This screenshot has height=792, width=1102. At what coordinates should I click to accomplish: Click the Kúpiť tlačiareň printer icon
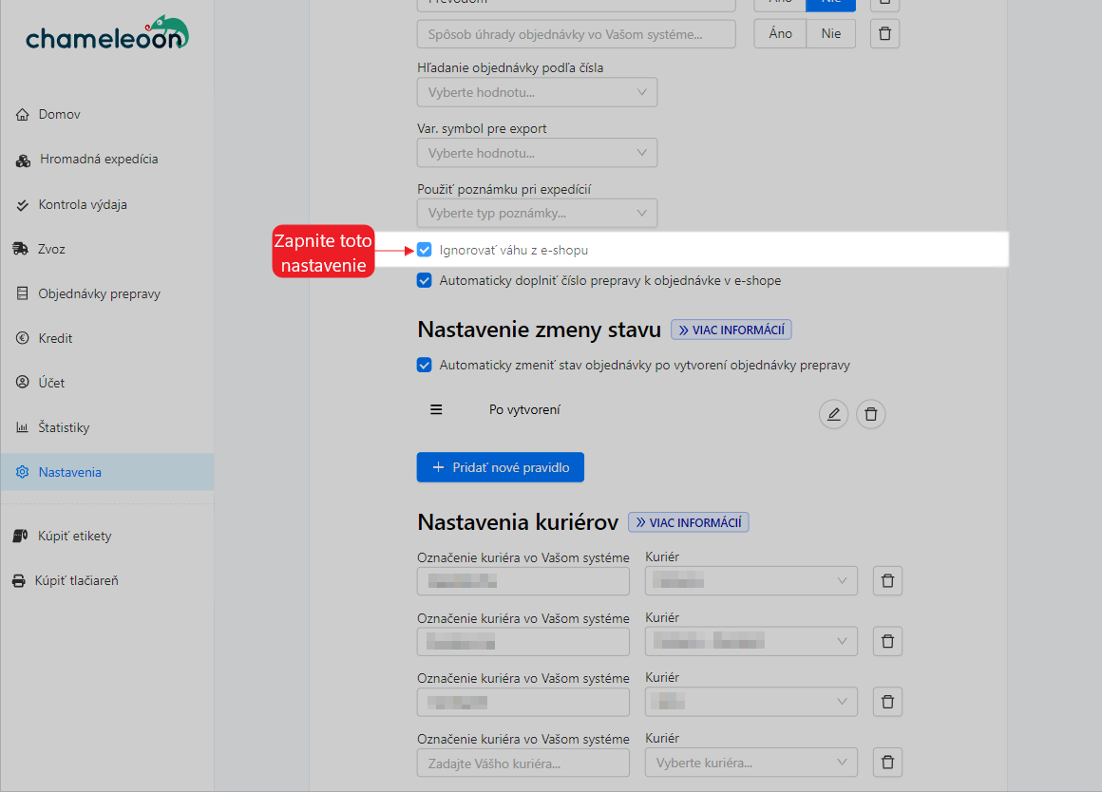click(19, 580)
